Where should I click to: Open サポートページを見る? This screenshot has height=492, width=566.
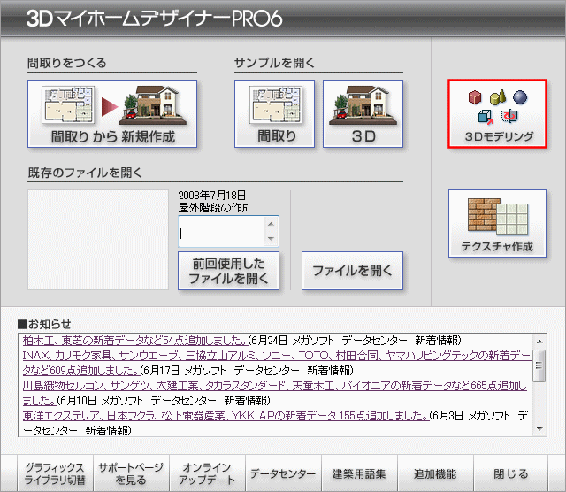point(129,474)
